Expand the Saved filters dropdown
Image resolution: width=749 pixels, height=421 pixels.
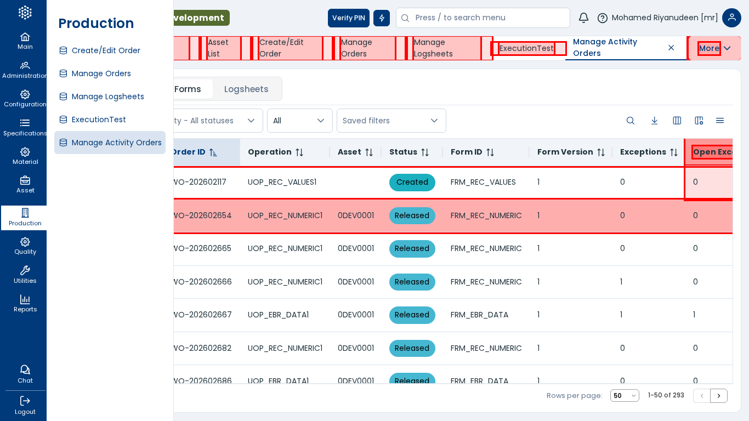[391, 121]
